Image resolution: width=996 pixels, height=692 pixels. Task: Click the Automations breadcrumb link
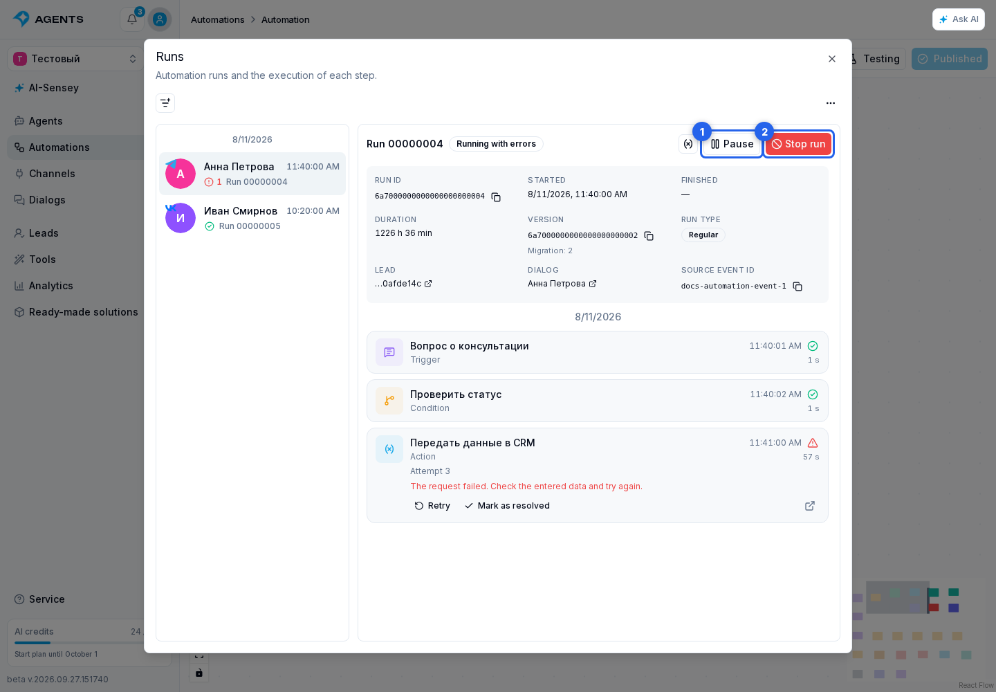pyautogui.click(x=218, y=19)
